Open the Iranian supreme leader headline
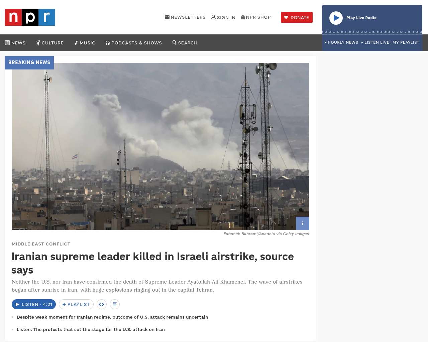This screenshot has height=342, width=428. pos(153,263)
